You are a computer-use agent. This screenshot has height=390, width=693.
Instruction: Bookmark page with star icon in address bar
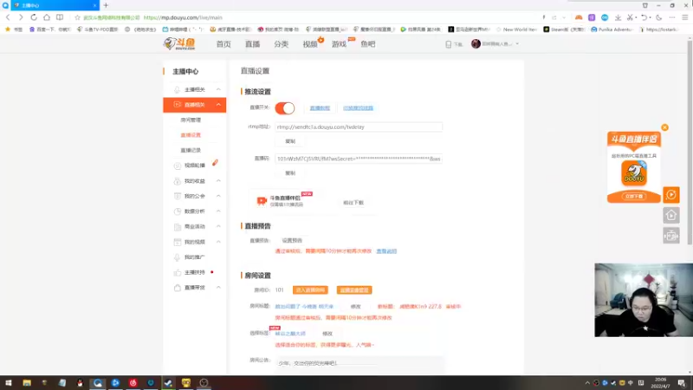(77, 17)
